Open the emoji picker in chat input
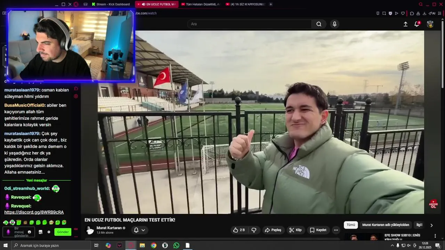This screenshot has width=445, height=250. click(x=29, y=232)
